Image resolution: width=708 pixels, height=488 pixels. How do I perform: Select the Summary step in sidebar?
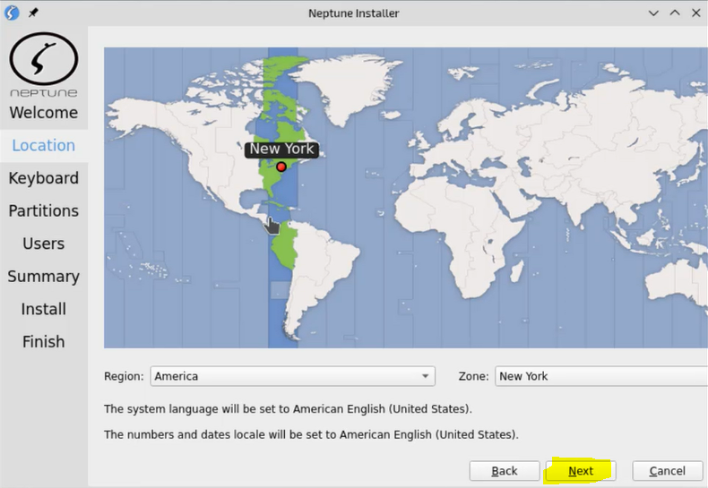(44, 276)
